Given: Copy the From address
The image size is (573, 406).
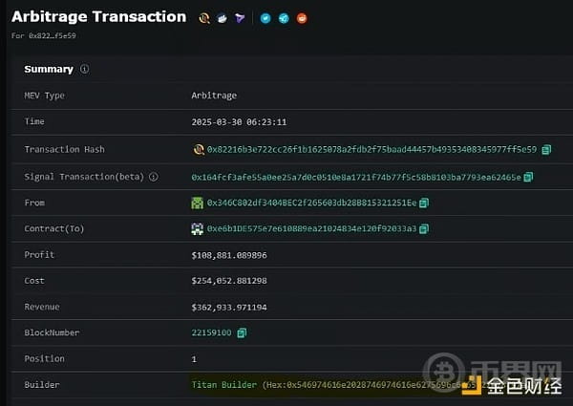Looking at the screenshot, I should 424,203.
